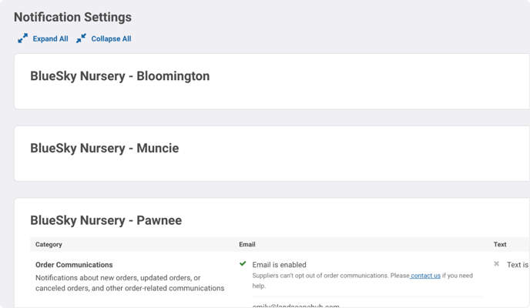The width and height of the screenshot is (530, 308).
Task: Click the Expand All arrows icon
Action: point(22,38)
